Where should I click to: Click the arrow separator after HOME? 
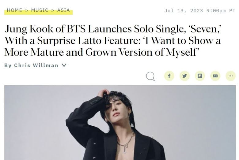click(x=27, y=10)
